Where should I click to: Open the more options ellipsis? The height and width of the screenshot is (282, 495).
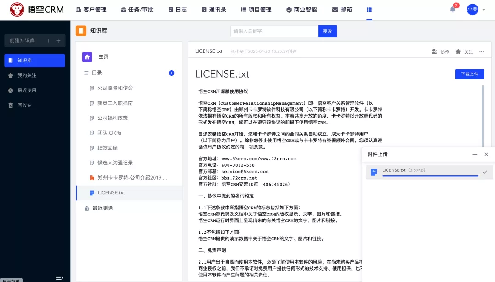(x=481, y=52)
